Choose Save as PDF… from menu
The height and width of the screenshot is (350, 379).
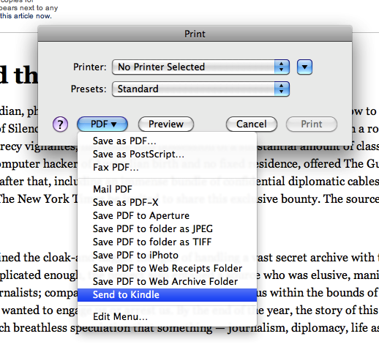coord(167,141)
